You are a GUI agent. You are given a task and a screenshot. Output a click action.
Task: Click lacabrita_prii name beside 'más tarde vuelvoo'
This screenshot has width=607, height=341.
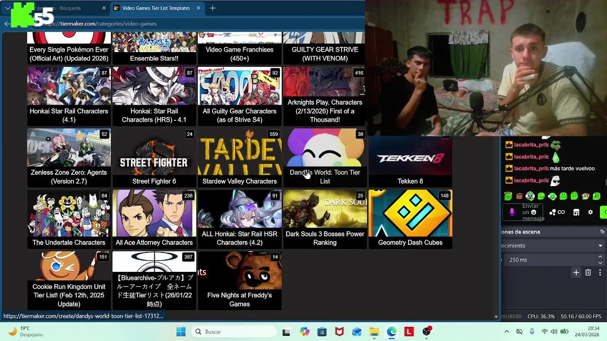(x=531, y=169)
